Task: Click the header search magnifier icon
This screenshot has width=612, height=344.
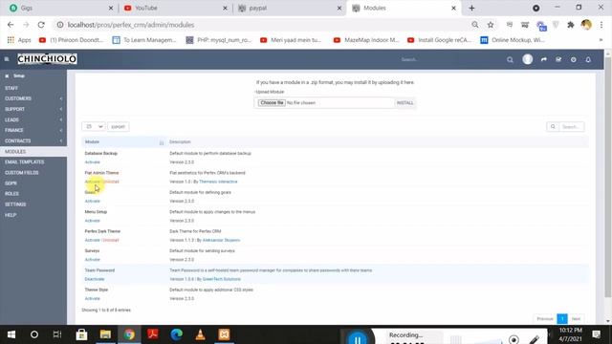Action: (x=510, y=59)
